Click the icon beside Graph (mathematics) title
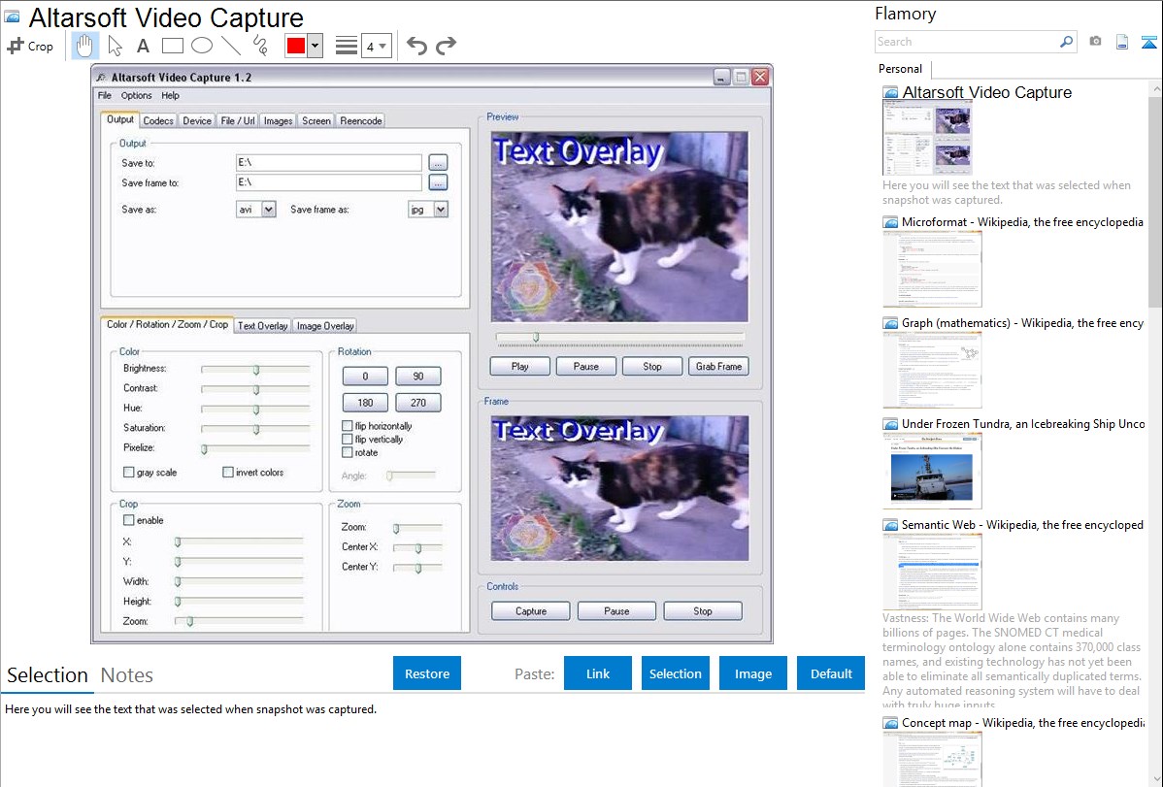The width and height of the screenshot is (1163, 787). [x=890, y=323]
